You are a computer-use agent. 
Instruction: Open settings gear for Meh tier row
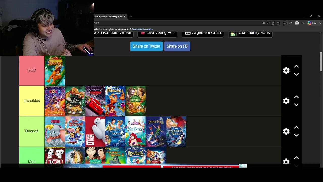[x=286, y=161]
